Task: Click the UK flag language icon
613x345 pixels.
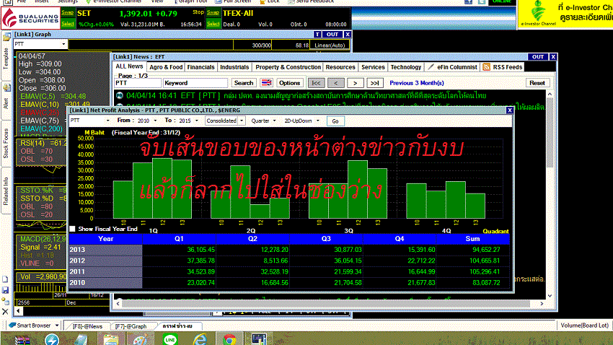Action: point(267,83)
